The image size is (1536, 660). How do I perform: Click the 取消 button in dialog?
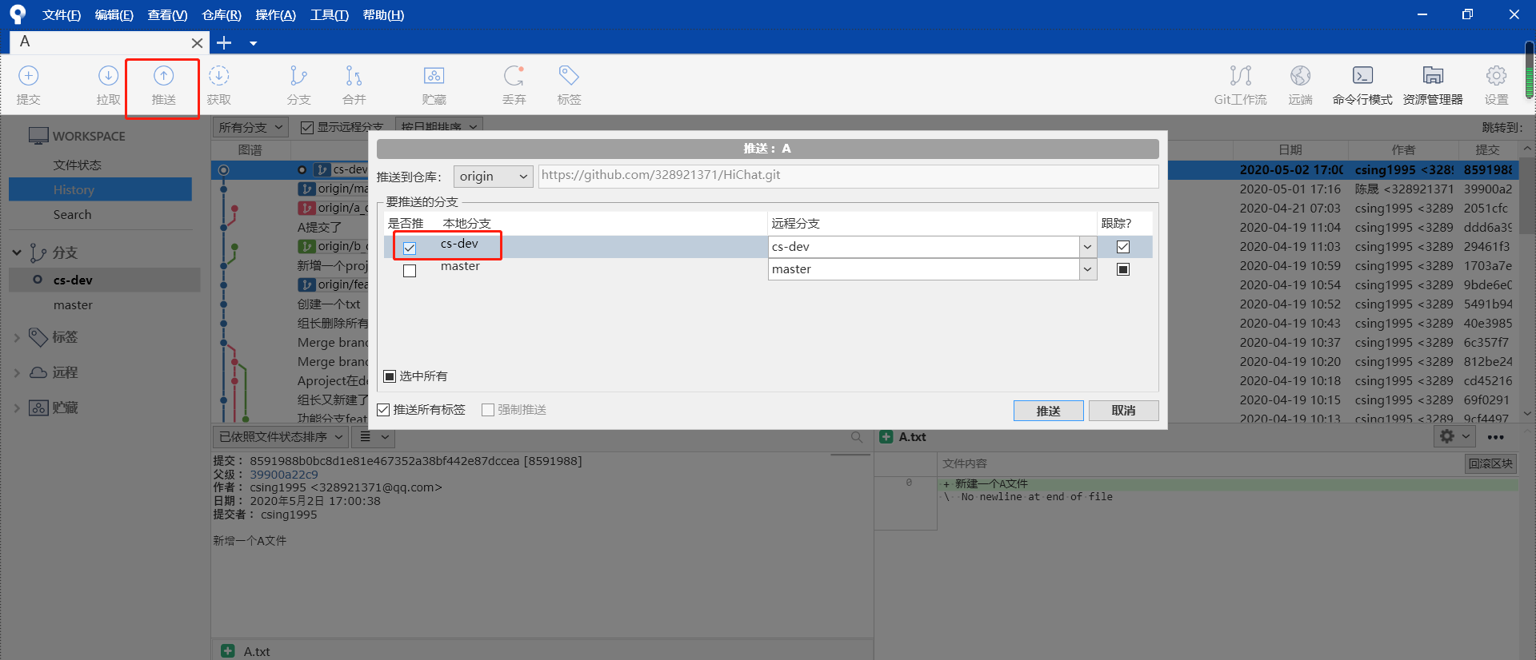[1123, 411]
